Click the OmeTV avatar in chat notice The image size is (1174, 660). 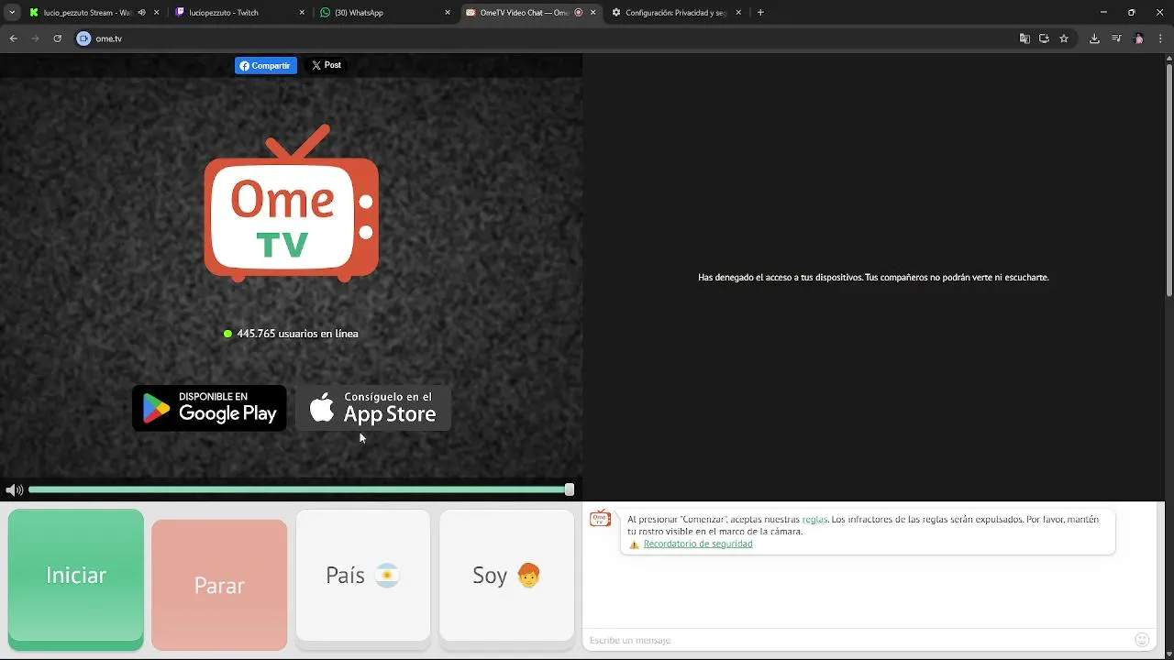(x=601, y=519)
